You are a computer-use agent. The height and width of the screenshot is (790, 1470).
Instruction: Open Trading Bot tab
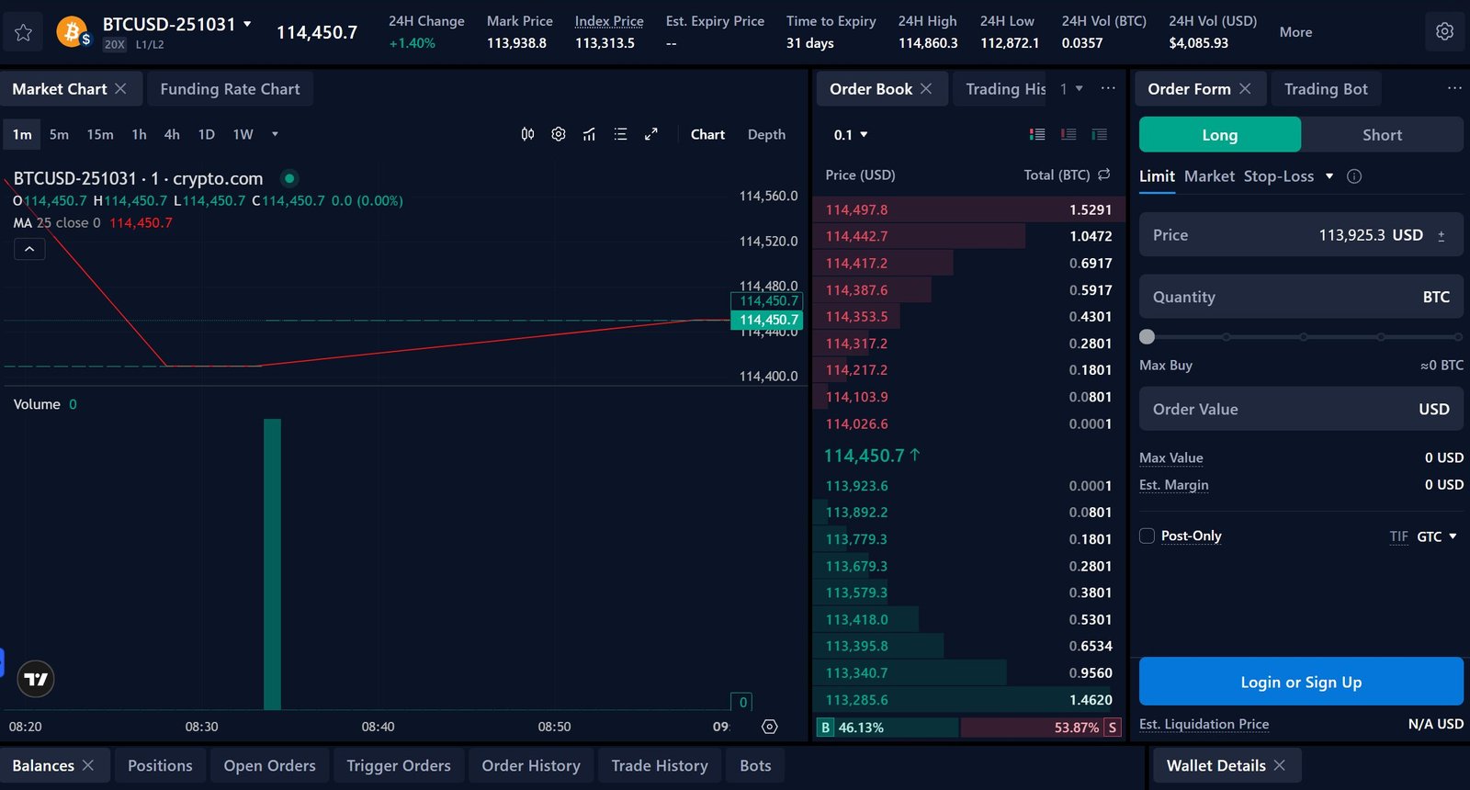click(x=1326, y=89)
